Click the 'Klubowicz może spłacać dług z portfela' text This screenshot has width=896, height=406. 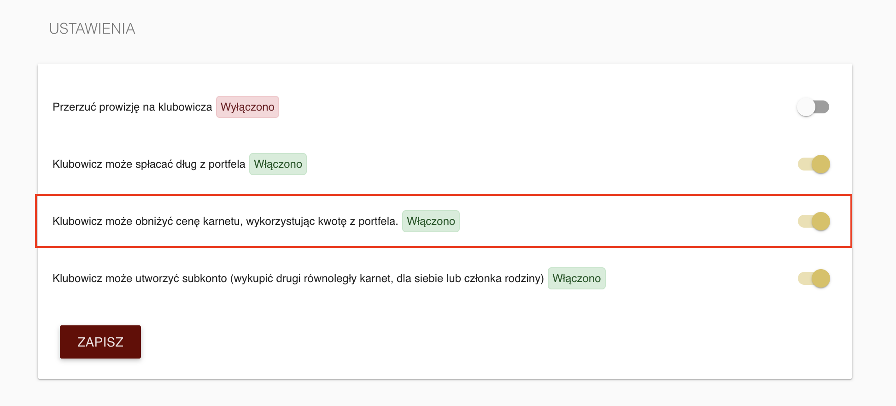[149, 164]
